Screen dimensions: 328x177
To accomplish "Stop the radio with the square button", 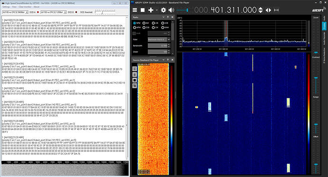I will [143, 10].
